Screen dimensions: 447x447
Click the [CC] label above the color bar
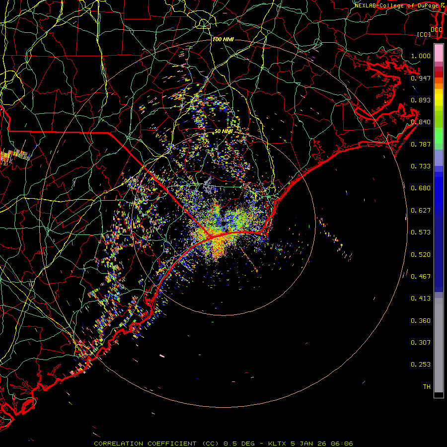[x=424, y=34]
